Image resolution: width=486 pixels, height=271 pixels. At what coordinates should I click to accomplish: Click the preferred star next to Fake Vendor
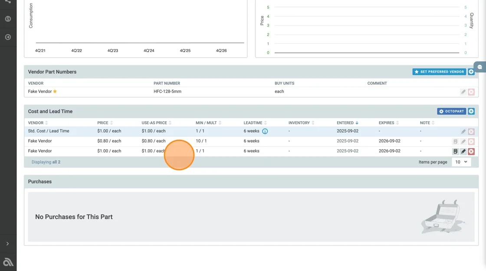(x=55, y=91)
